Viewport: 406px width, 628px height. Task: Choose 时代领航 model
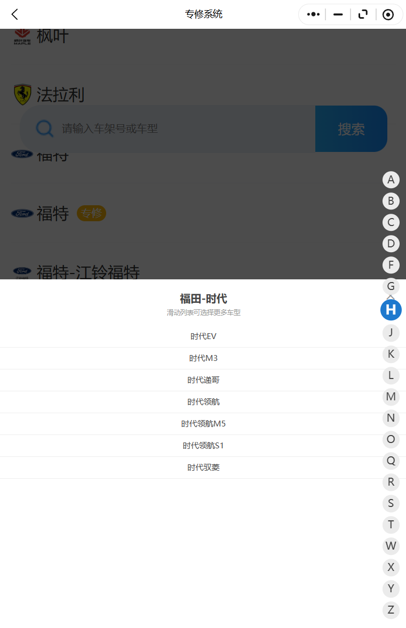(x=203, y=402)
